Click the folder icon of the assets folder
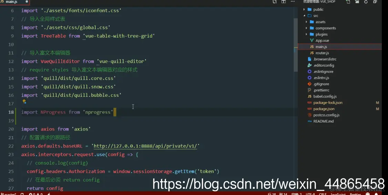This screenshot has height=195, width=388. point(312,22)
